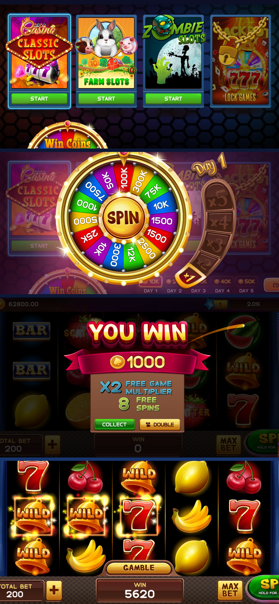Start the Zombie Slots game

coord(173,98)
